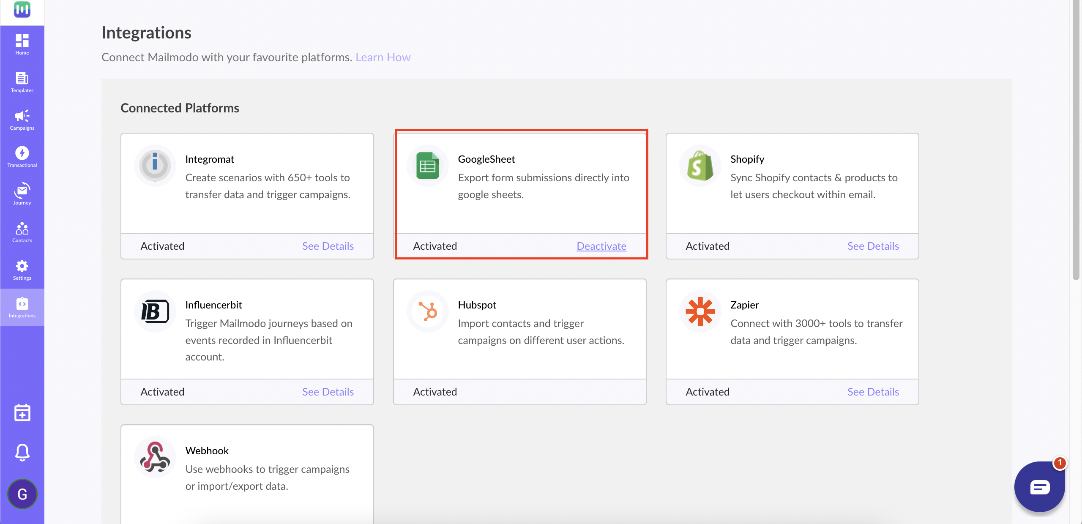Click the Integromat card title

click(x=210, y=159)
